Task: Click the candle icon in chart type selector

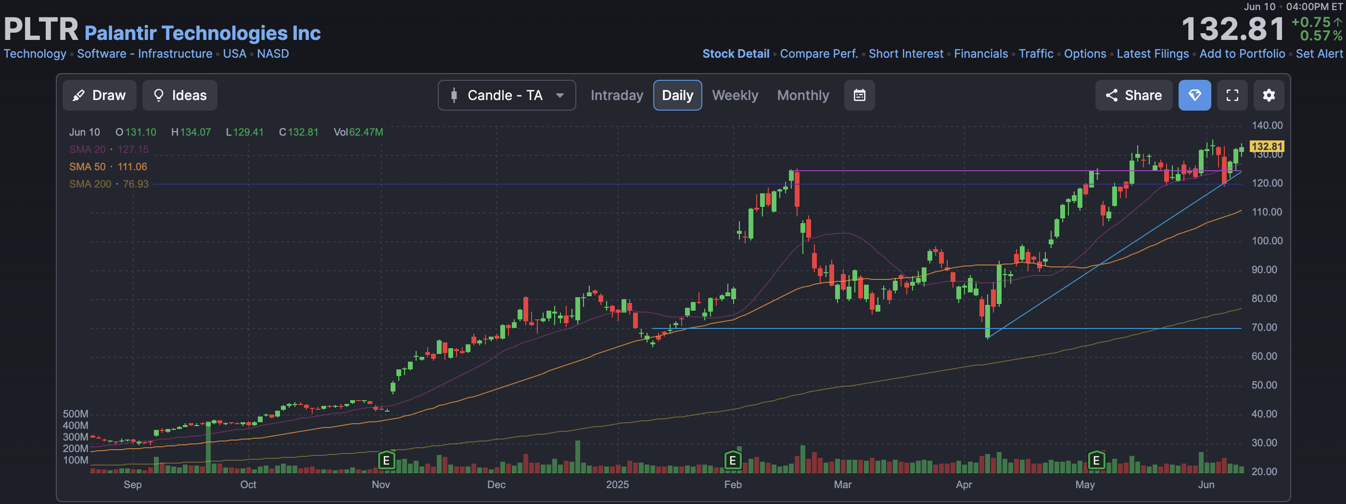Action: [x=454, y=95]
